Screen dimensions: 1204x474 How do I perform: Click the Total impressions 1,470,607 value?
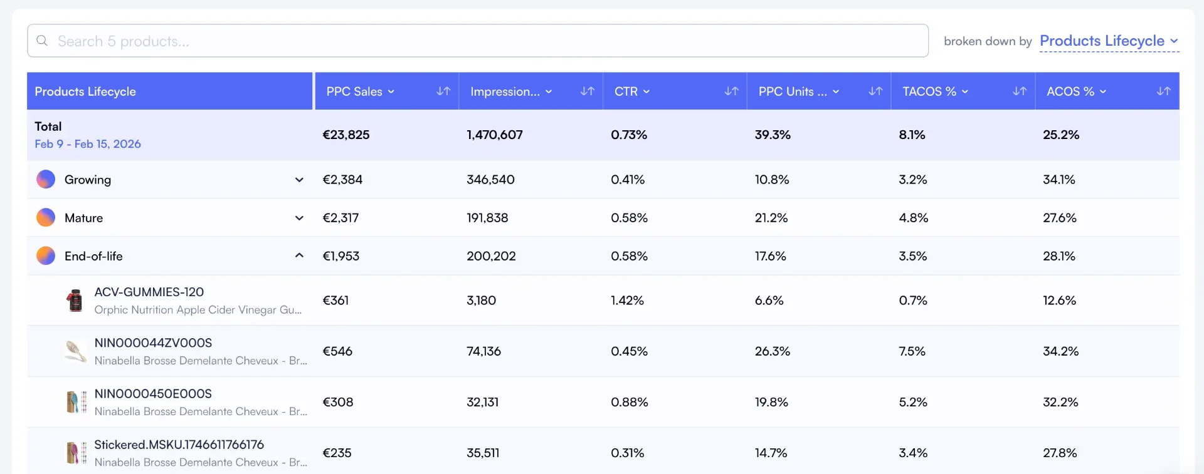click(x=495, y=135)
